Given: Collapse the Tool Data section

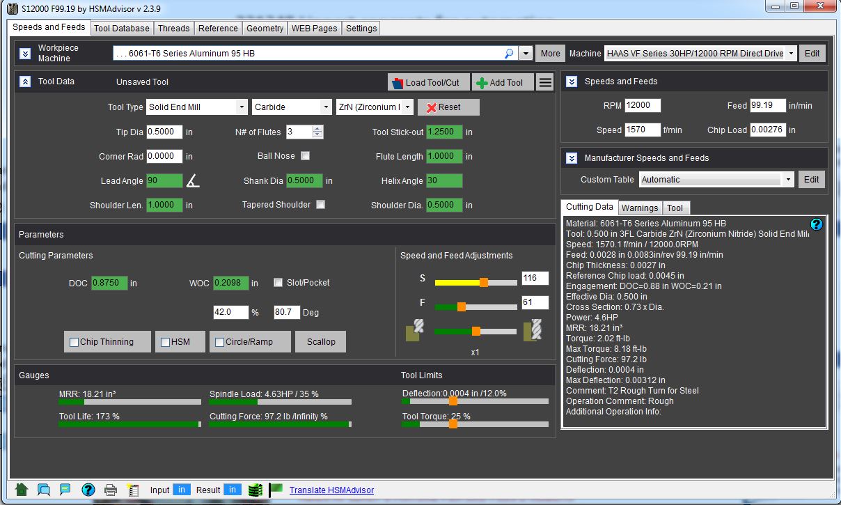Looking at the screenshot, I should click(x=25, y=81).
